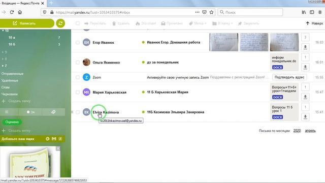Screen dimensions: 325x183
Task: Focus the Поиск search field
Action: click(250, 12)
